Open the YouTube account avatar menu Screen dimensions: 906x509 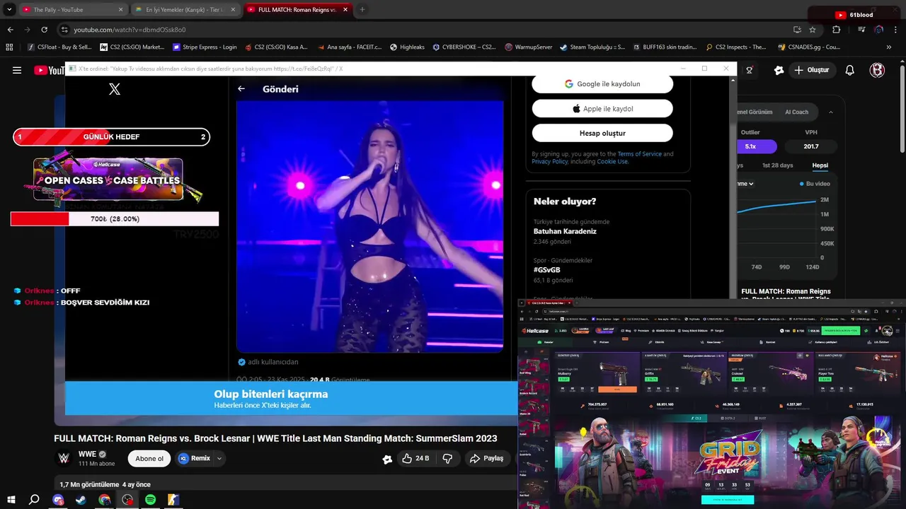(x=878, y=70)
